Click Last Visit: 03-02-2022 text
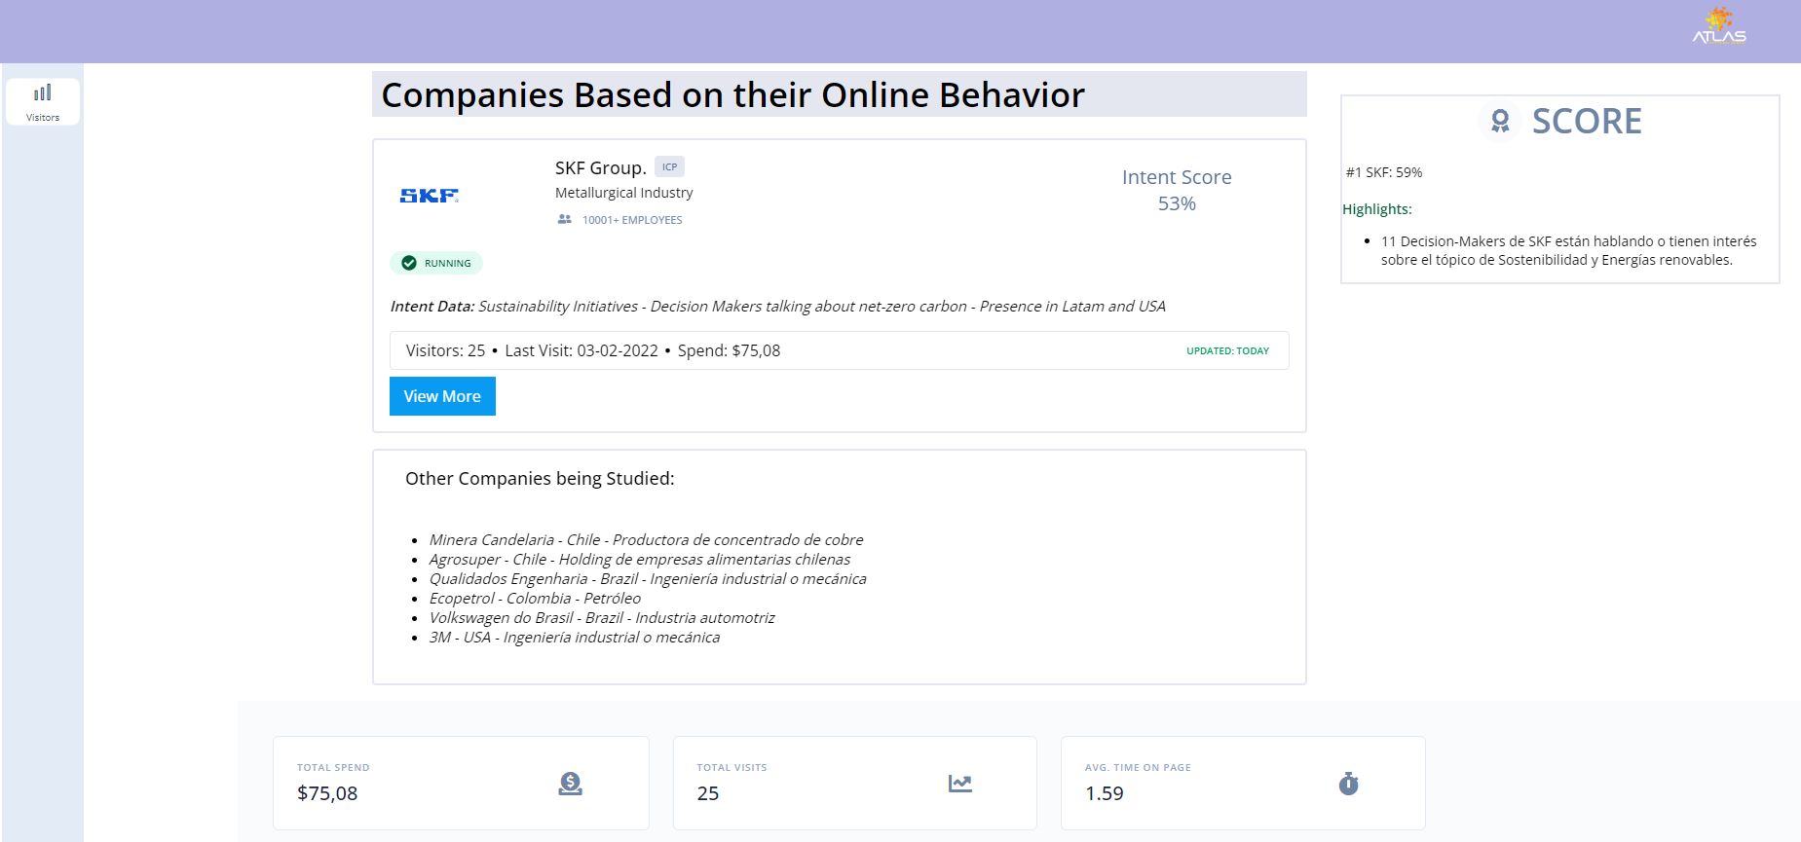The height and width of the screenshot is (842, 1801). coord(582,350)
